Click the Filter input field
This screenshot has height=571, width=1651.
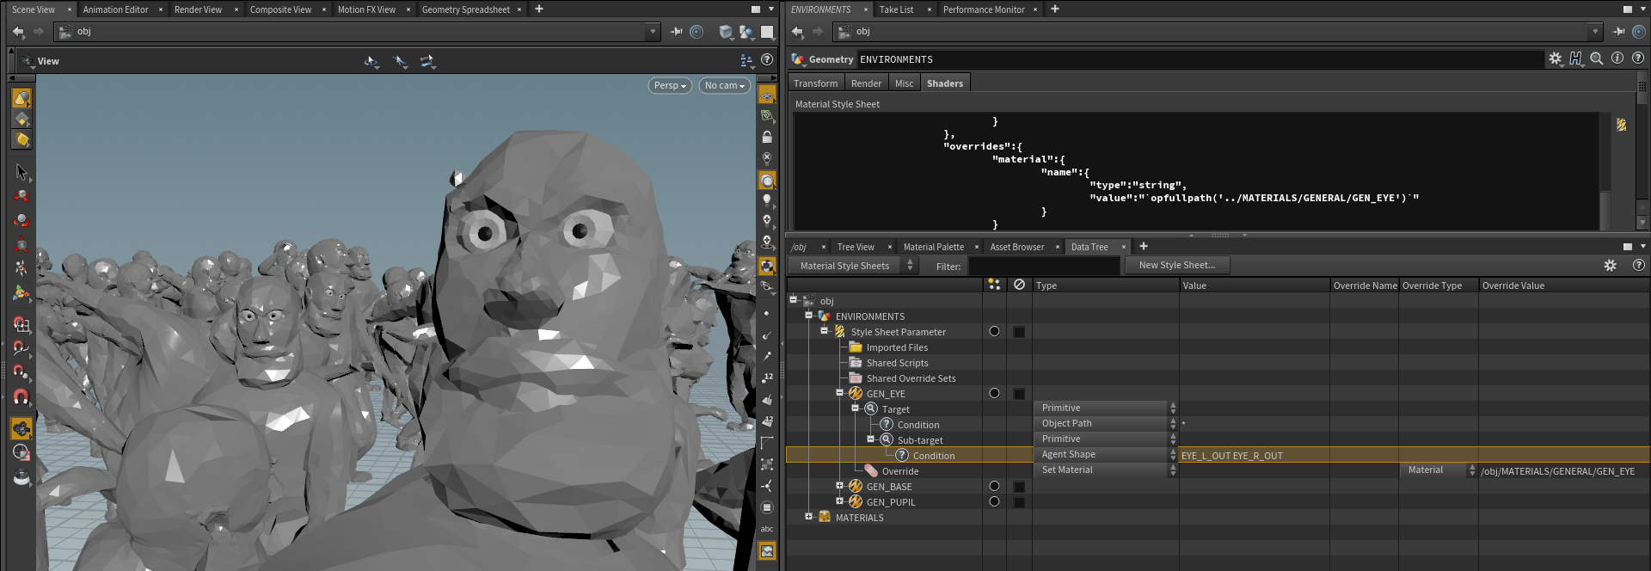pyautogui.click(x=1044, y=267)
